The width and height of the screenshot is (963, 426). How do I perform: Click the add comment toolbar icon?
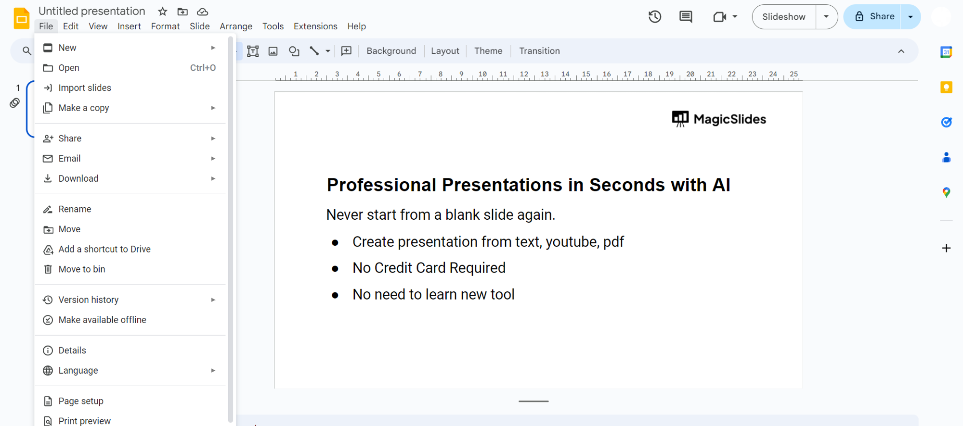pyautogui.click(x=346, y=51)
